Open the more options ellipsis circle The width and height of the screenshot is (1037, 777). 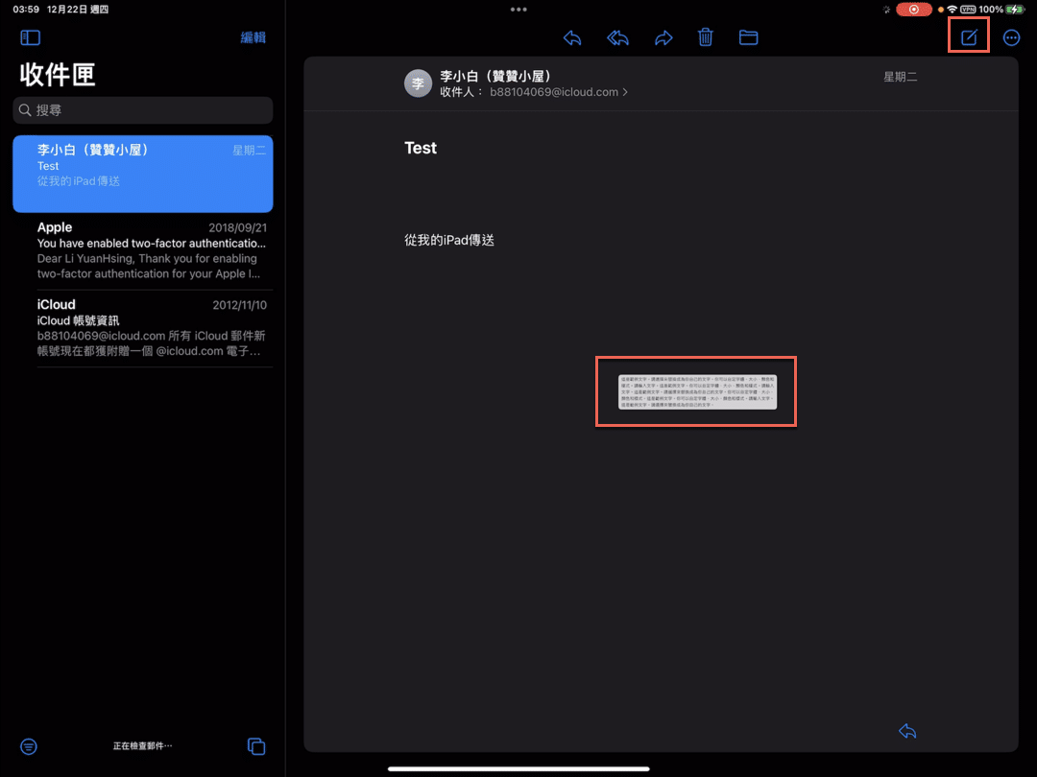click(x=1011, y=37)
